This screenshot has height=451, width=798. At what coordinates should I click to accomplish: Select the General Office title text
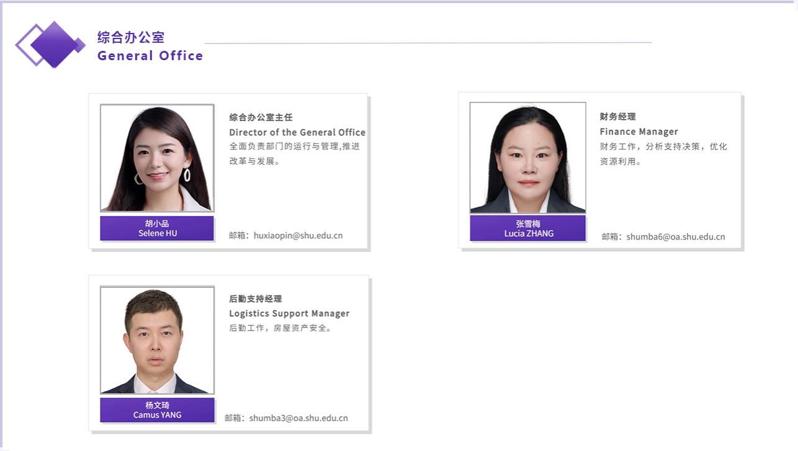(x=150, y=56)
